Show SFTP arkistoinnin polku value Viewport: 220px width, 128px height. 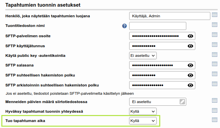[x=190, y=85]
